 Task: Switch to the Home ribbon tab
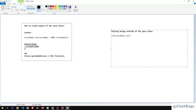point(9,3)
